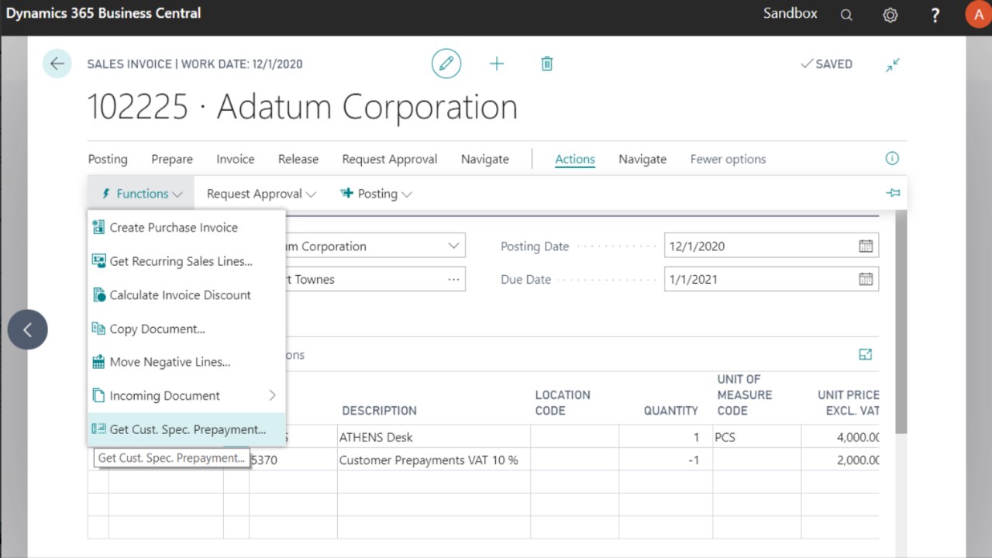
Task: Click the Get Recurring Sales Lines icon
Action: point(98,261)
